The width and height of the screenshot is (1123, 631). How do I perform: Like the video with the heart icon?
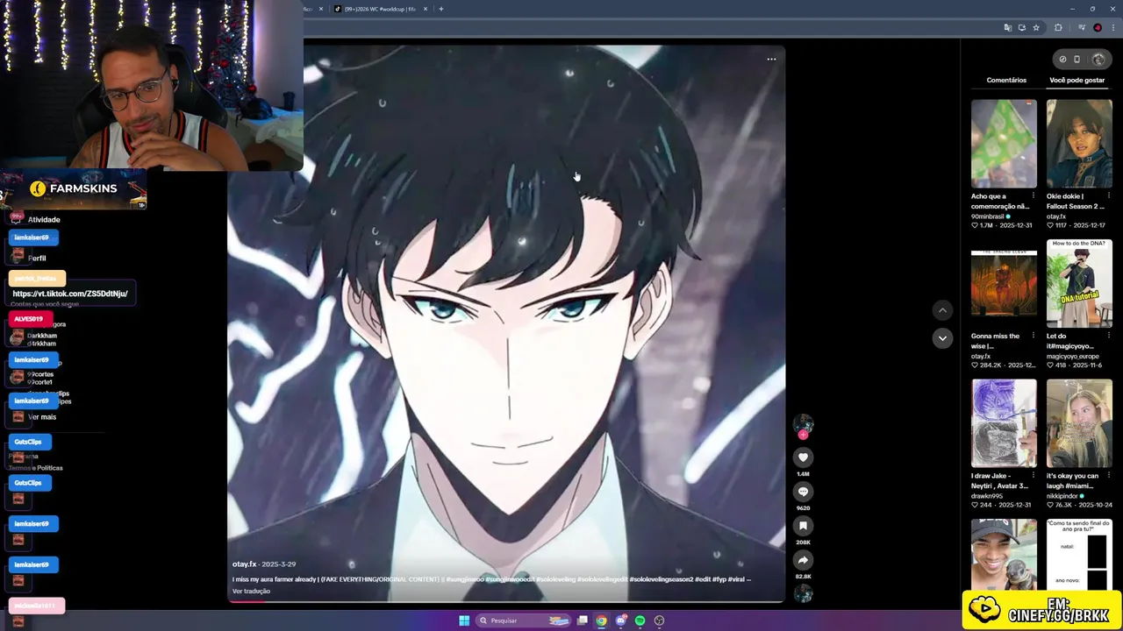(803, 457)
